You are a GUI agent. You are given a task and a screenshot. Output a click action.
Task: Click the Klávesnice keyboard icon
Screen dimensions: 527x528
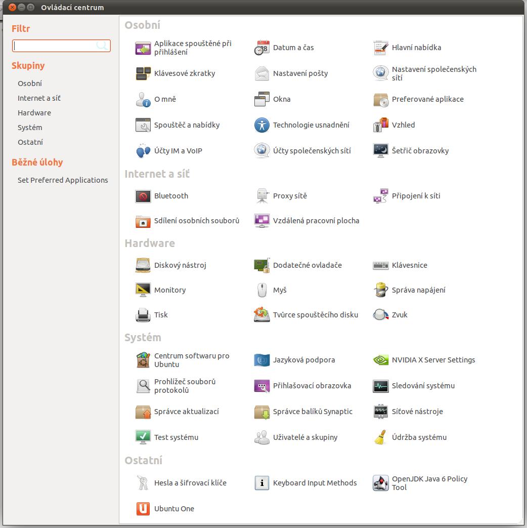[381, 265]
